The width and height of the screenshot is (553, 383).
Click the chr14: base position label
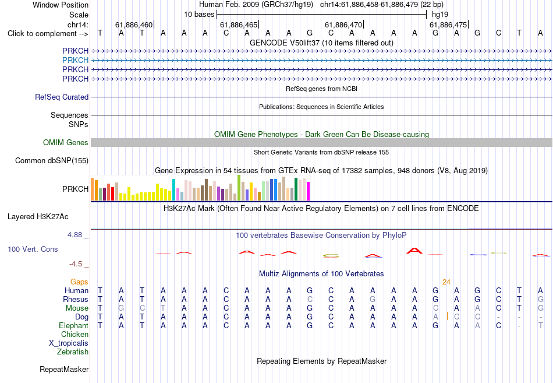pyautogui.click(x=77, y=24)
